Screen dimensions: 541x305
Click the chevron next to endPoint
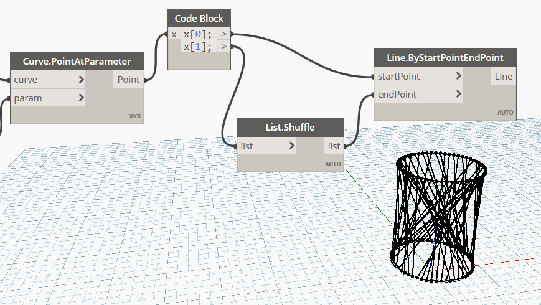pos(458,95)
